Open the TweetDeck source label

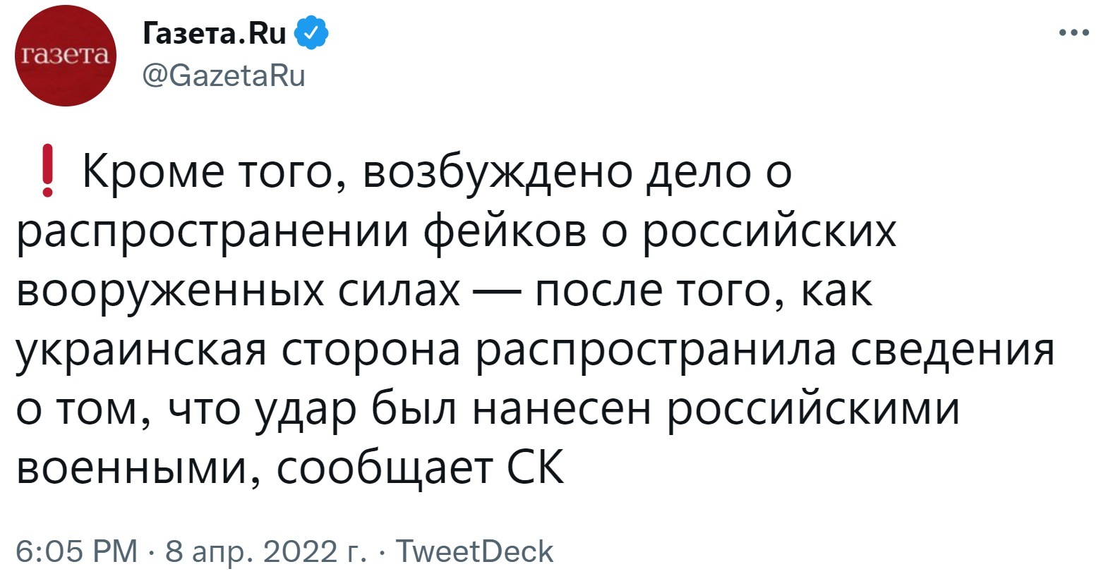point(474,551)
